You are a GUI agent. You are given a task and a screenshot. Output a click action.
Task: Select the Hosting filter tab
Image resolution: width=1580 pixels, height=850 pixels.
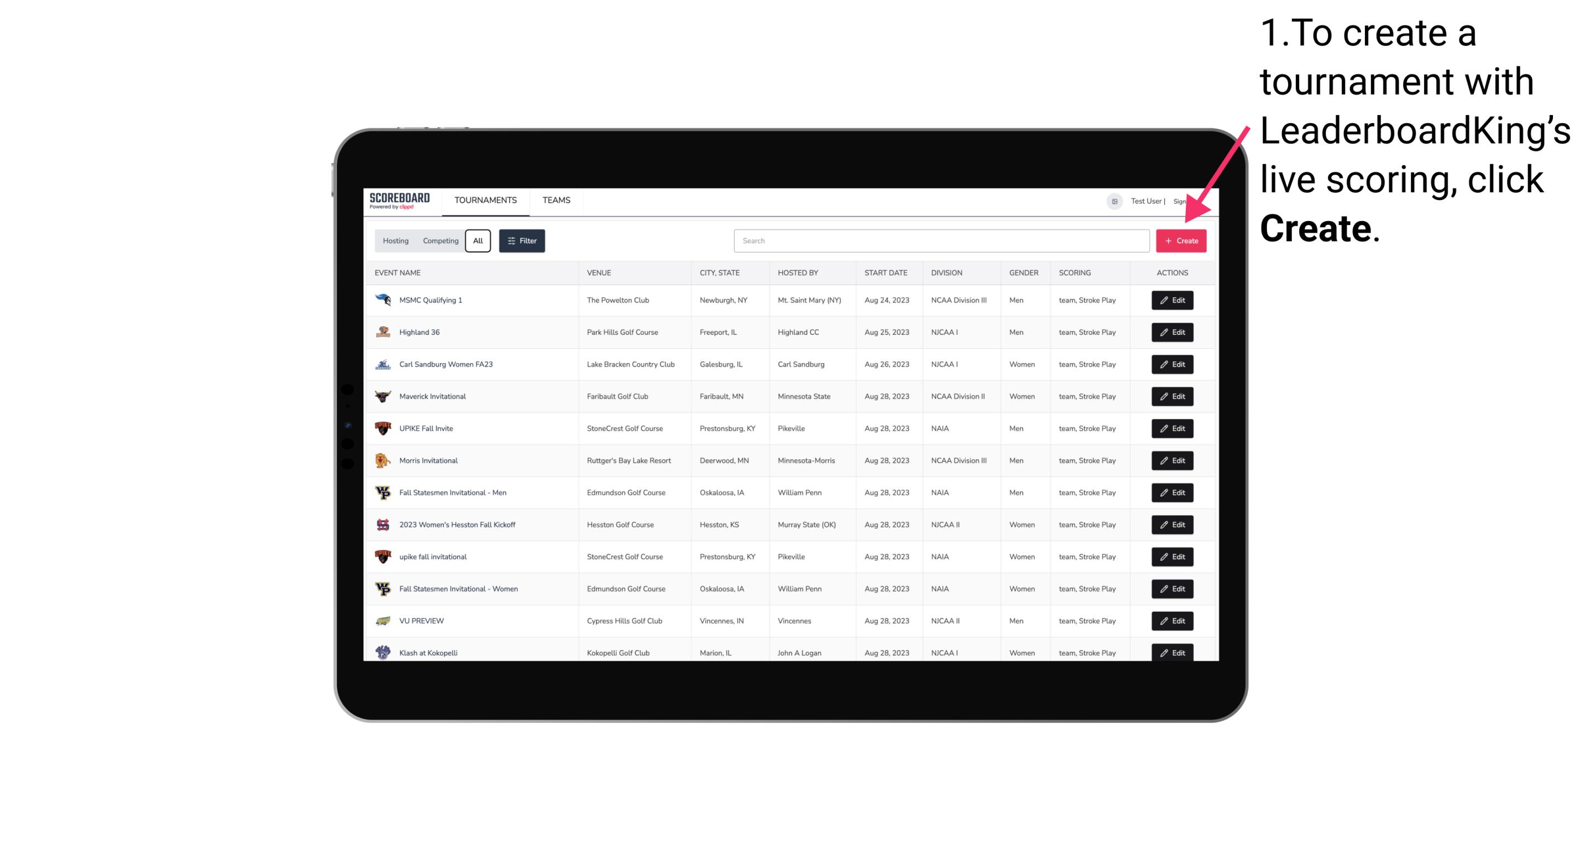[x=395, y=241]
